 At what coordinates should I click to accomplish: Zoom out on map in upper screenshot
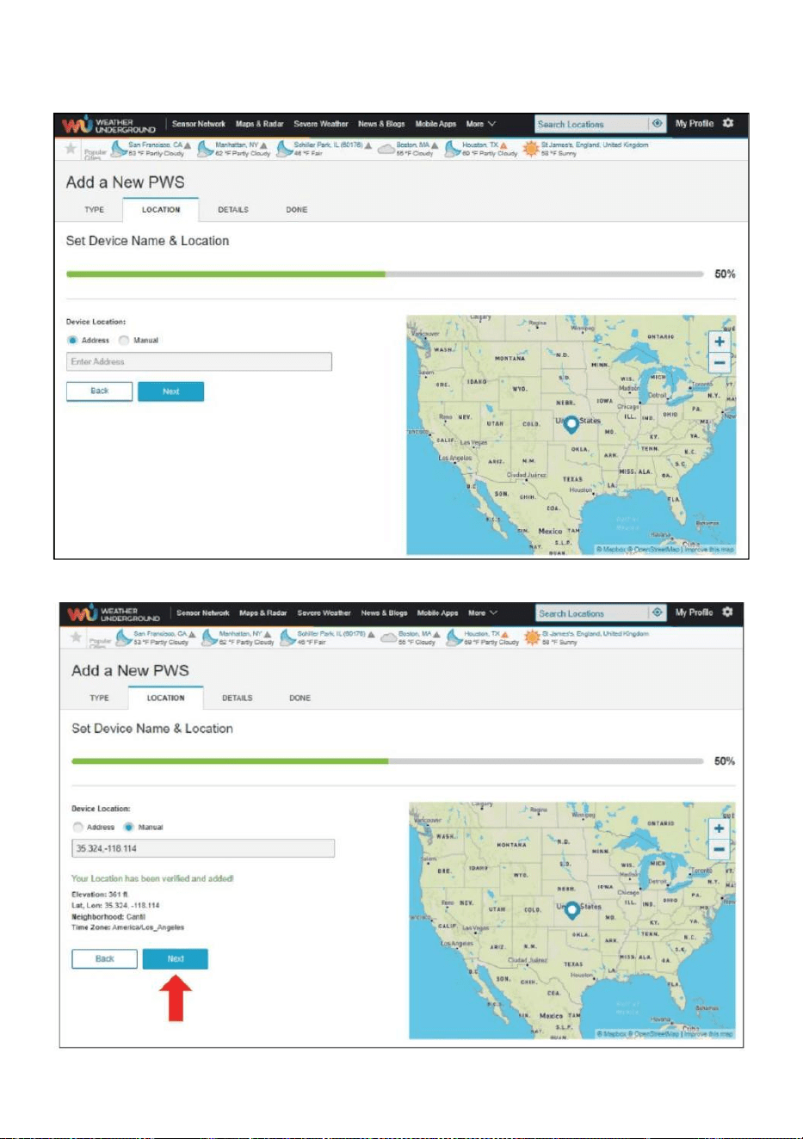point(720,363)
